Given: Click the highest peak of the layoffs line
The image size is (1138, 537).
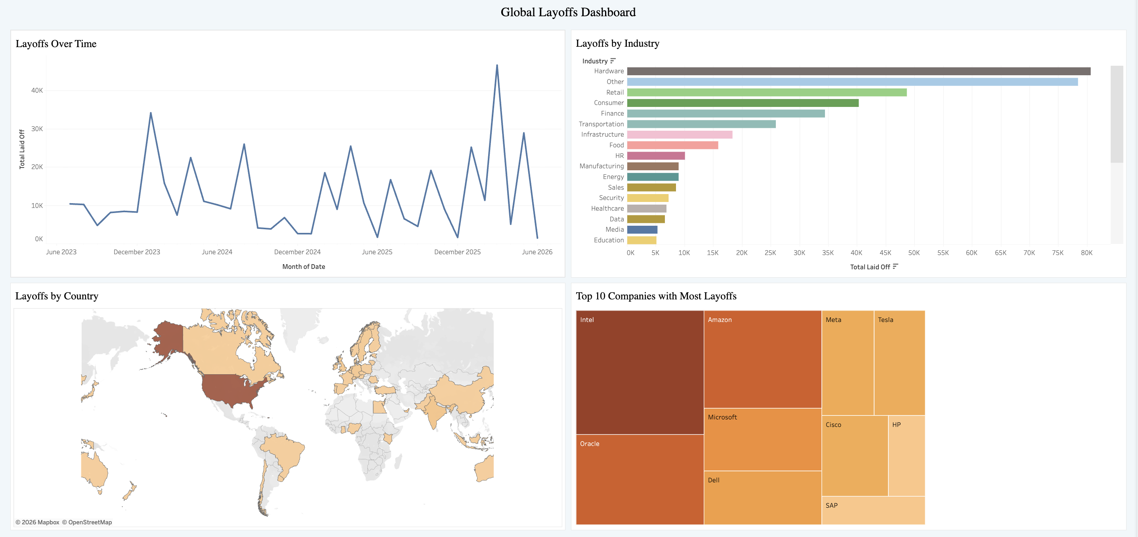Looking at the screenshot, I should (x=497, y=65).
